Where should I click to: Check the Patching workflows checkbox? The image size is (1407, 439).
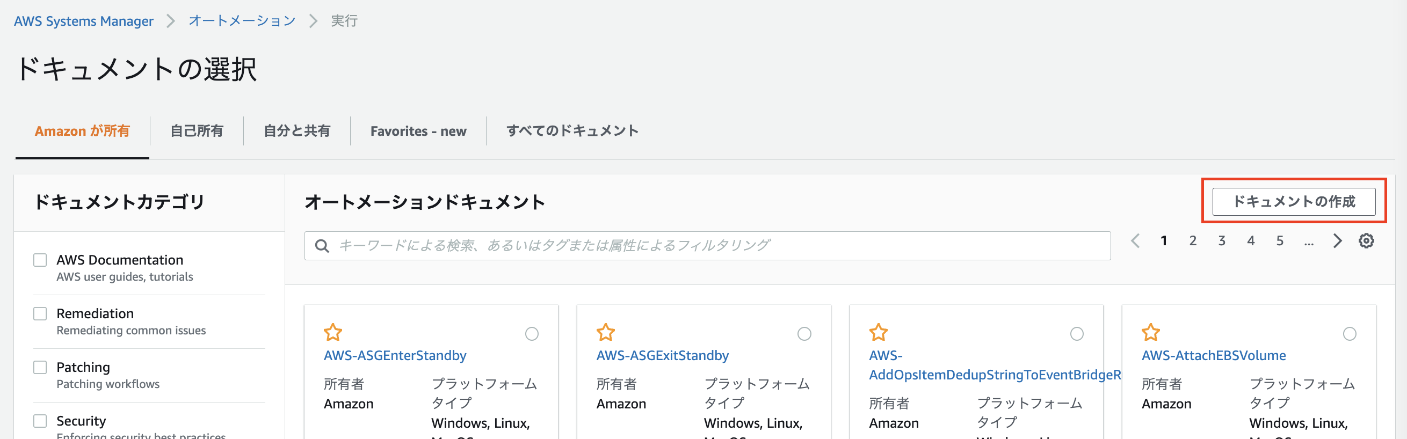[39, 368]
